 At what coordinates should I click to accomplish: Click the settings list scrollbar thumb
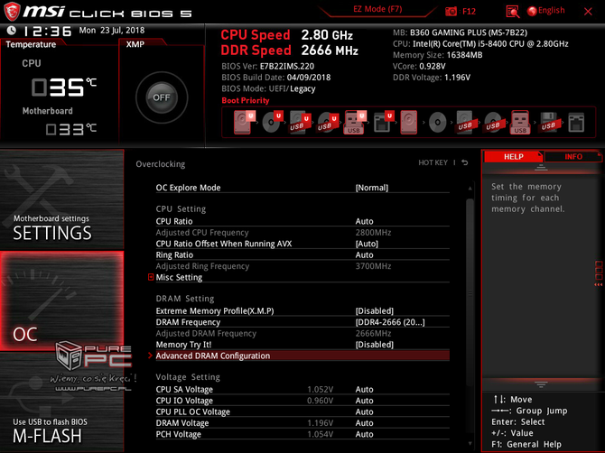pos(470,293)
